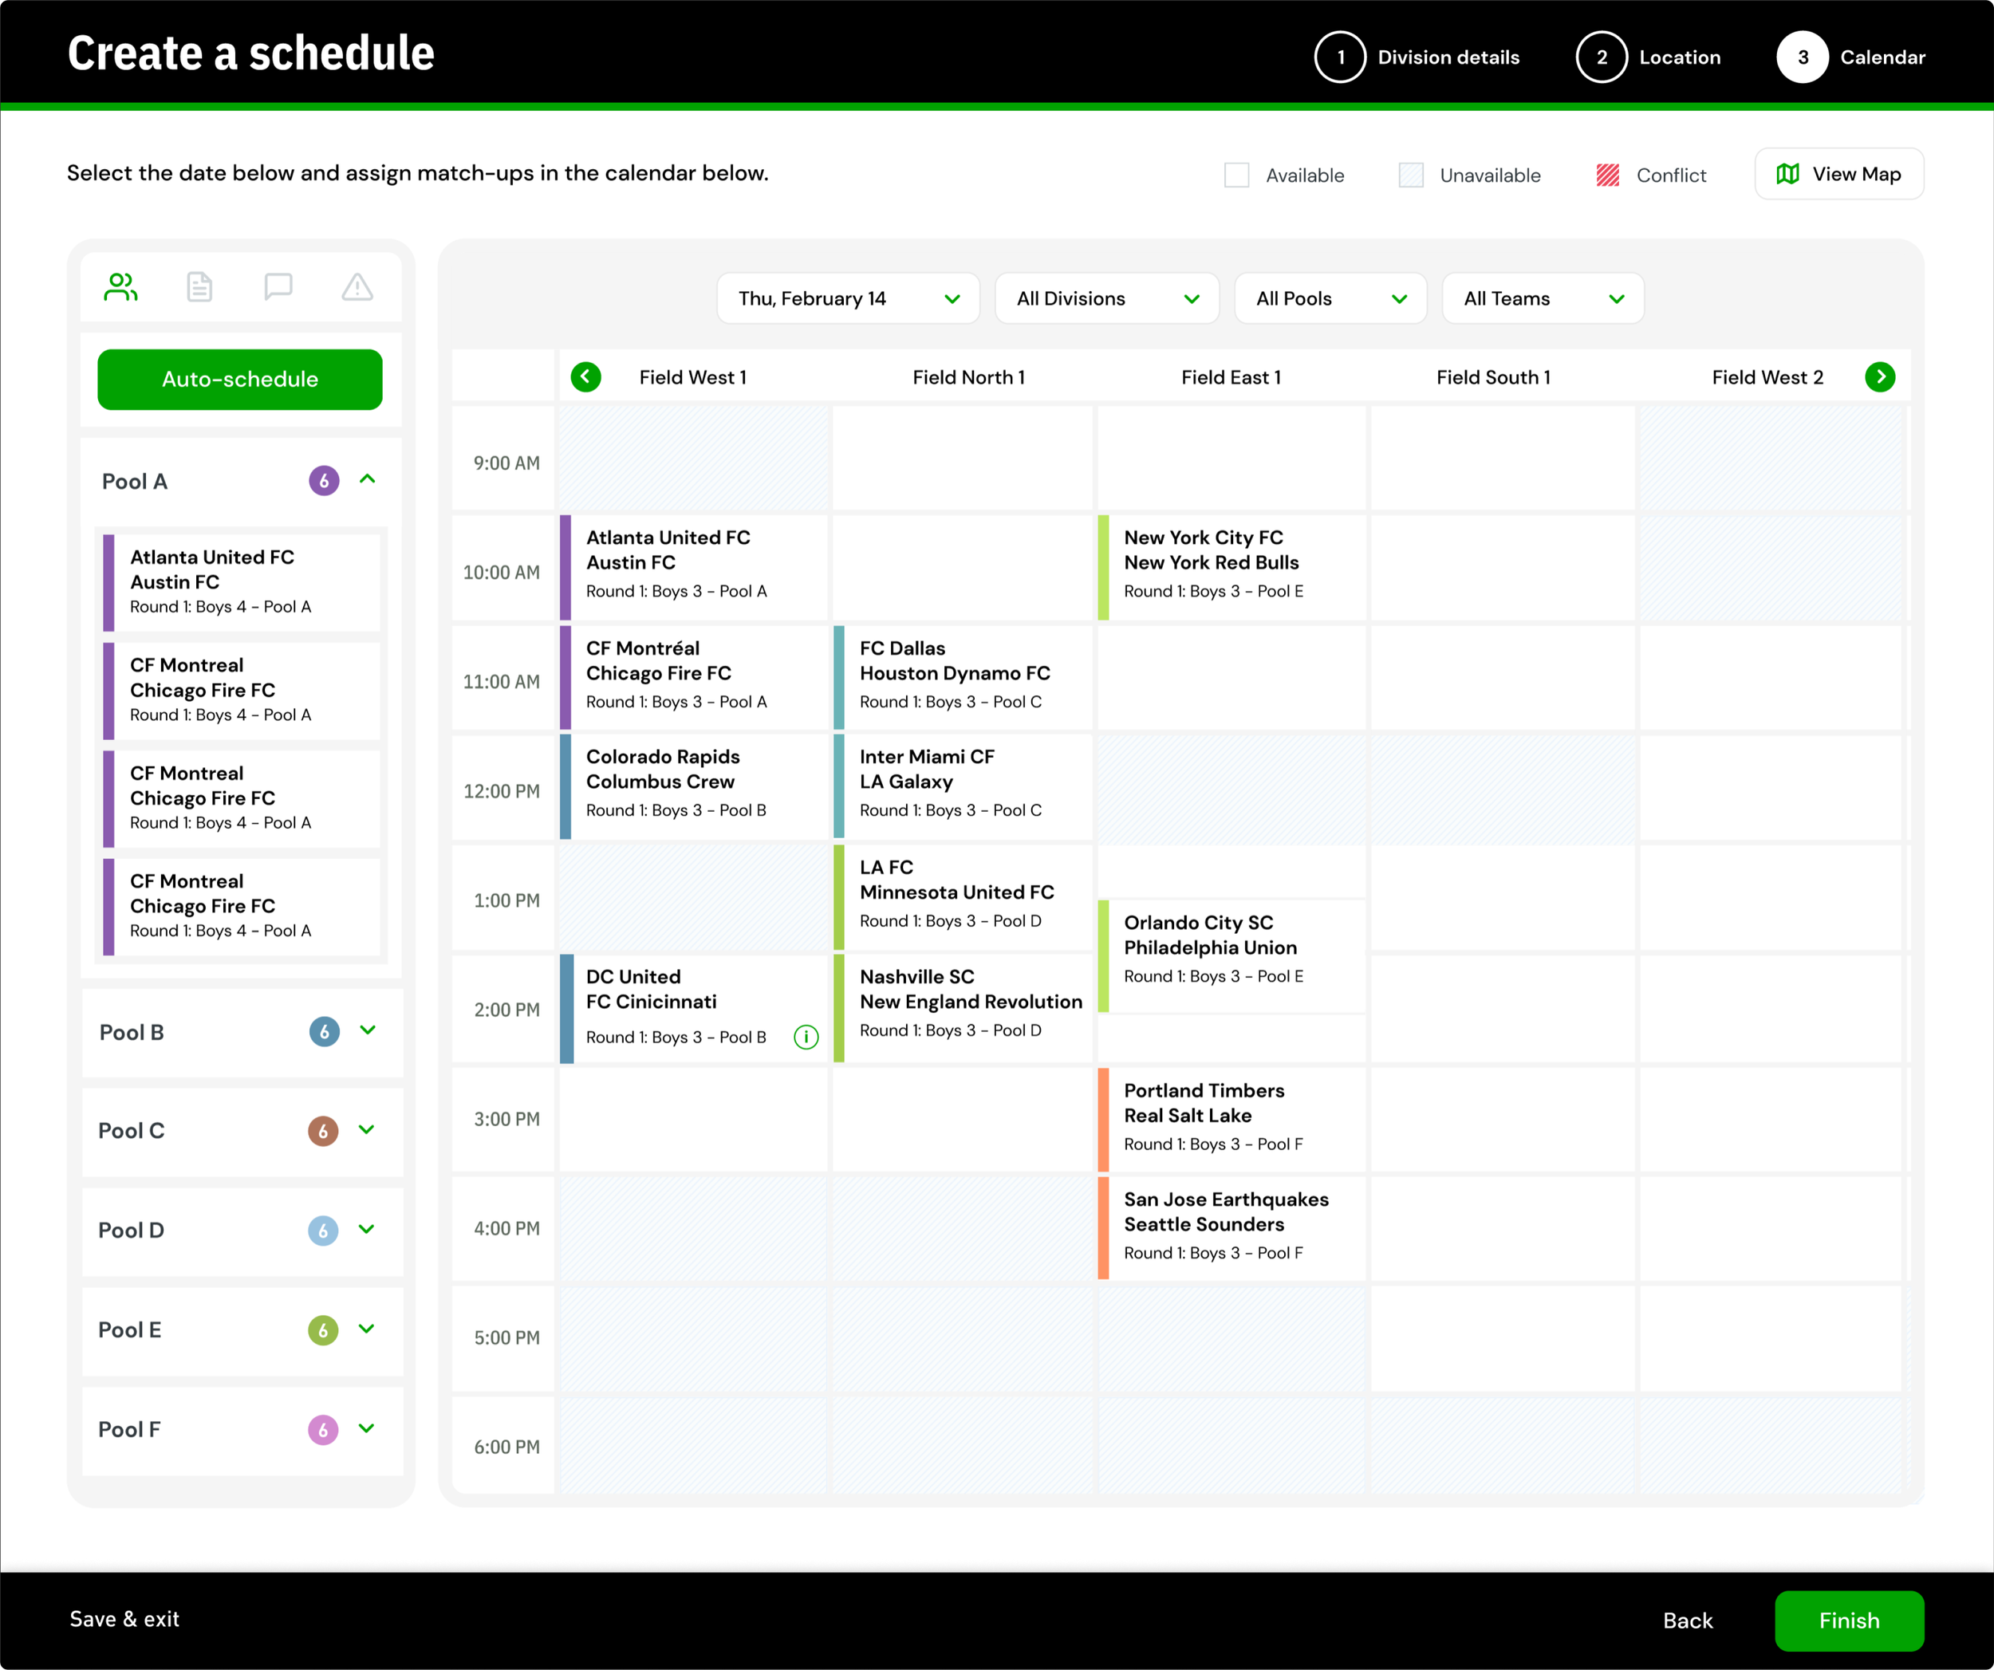Click info icon on DC United match
Screen dimensions: 1994x1670
[806, 1037]
